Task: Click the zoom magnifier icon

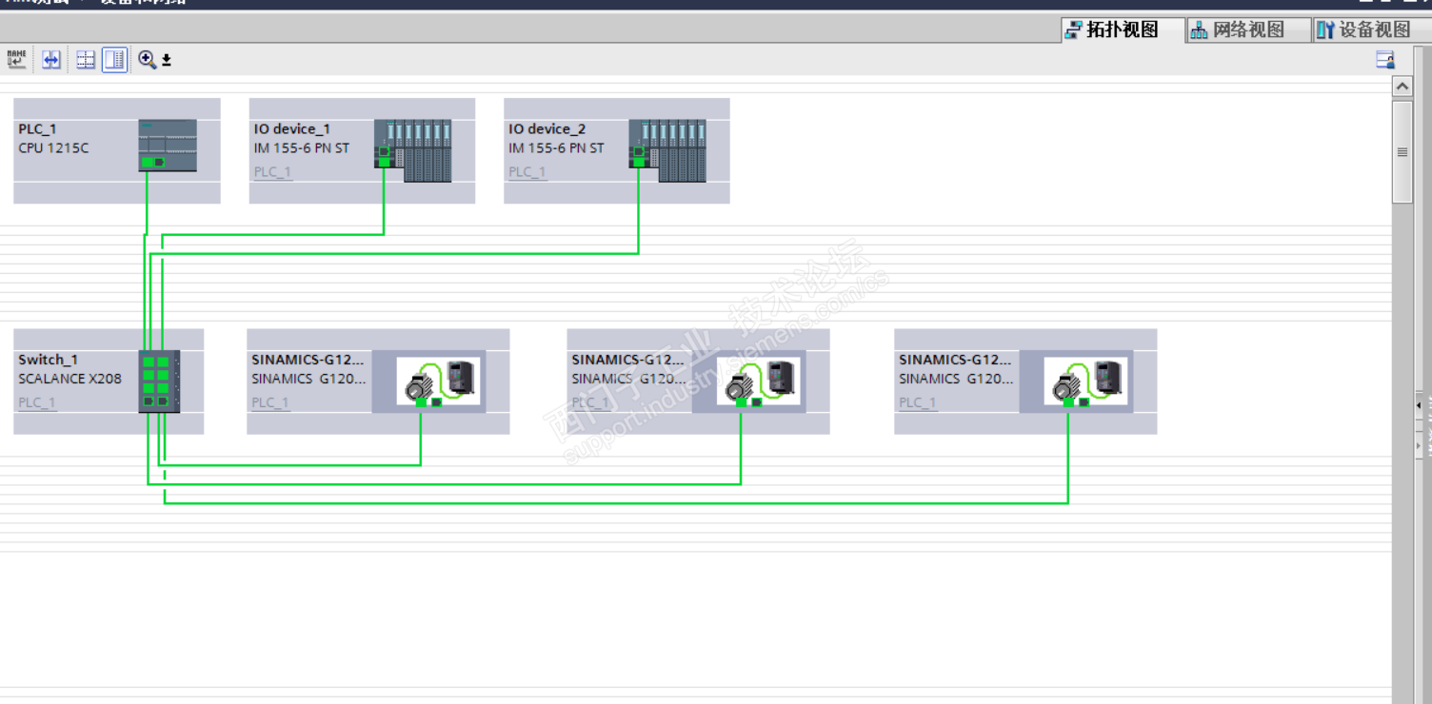Action: (x=147, y=60)
